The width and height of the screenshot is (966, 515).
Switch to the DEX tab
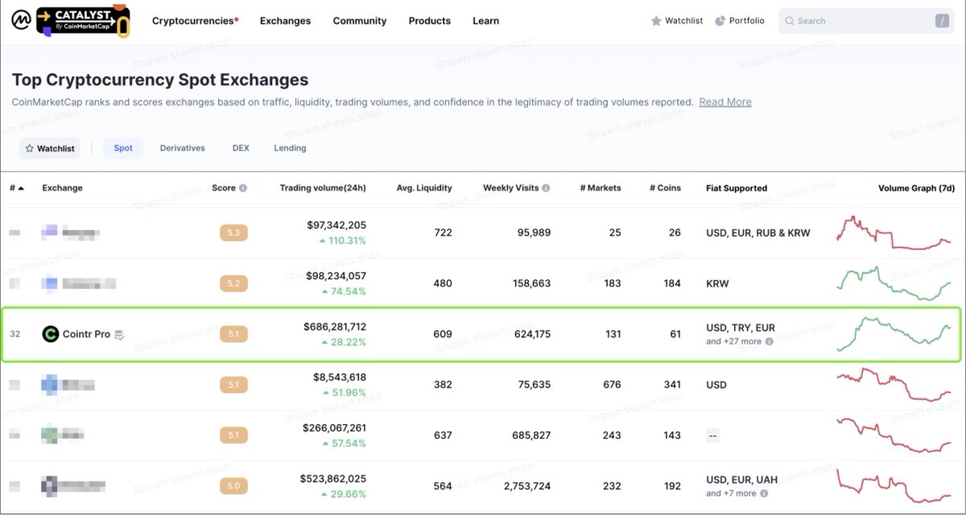[241, 148]
